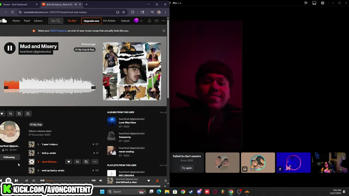Open the never ending album
This screenshot has height=196, width=349.
126,152
